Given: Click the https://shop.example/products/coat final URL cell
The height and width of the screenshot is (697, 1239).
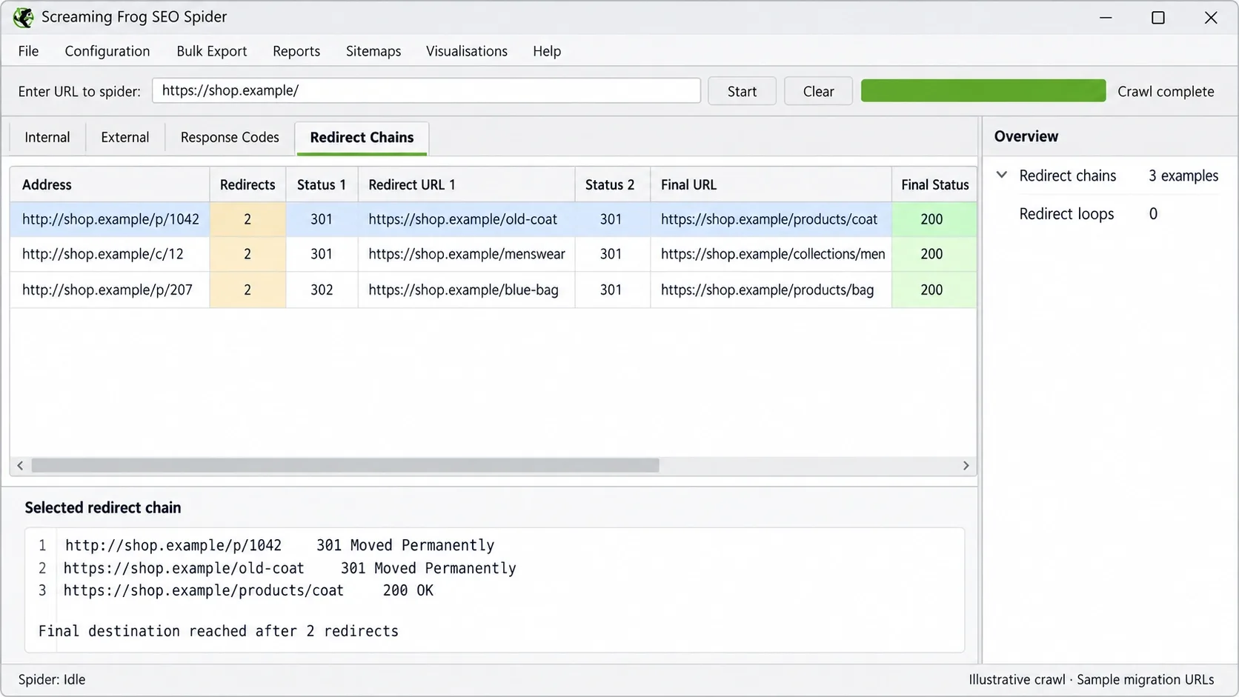Looking at the screenshot, I should point(771,219).
